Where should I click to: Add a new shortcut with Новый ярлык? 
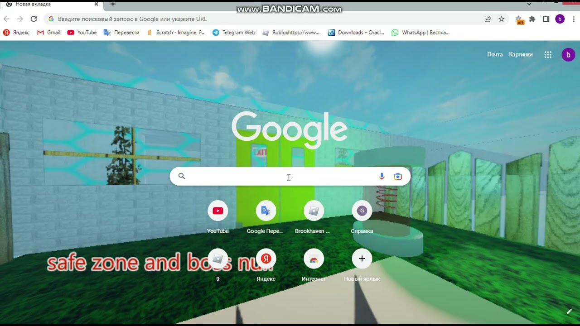pyautogui.click(x=362, y=265)
